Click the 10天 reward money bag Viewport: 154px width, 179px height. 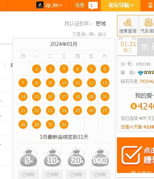pos(52,157)
